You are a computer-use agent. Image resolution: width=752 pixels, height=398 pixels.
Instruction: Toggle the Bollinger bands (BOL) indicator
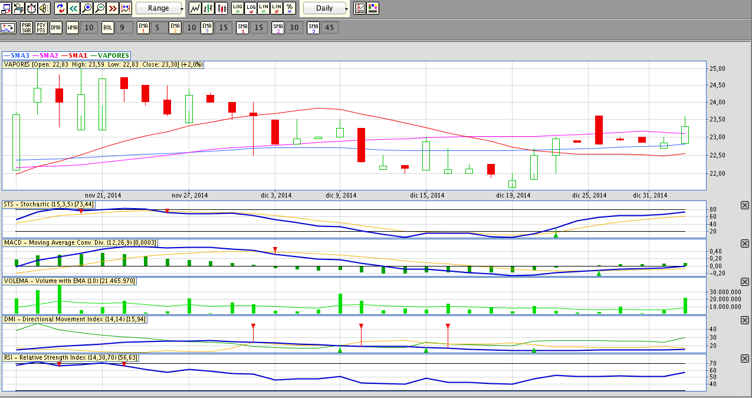coord(108,27)
